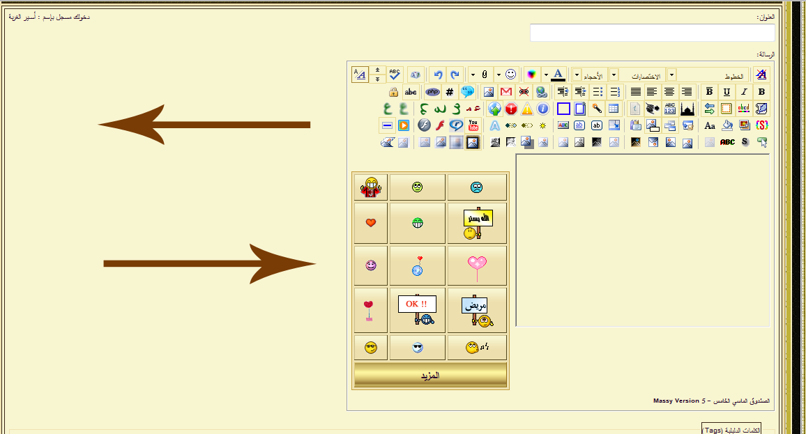This screenshot has height=434, width=806.
Task: Expand the الاختصارات shortcuts dropdown
Action: 614,75
